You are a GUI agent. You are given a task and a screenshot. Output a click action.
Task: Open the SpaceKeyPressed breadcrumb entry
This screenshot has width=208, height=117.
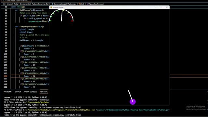[x=96, y=4]
